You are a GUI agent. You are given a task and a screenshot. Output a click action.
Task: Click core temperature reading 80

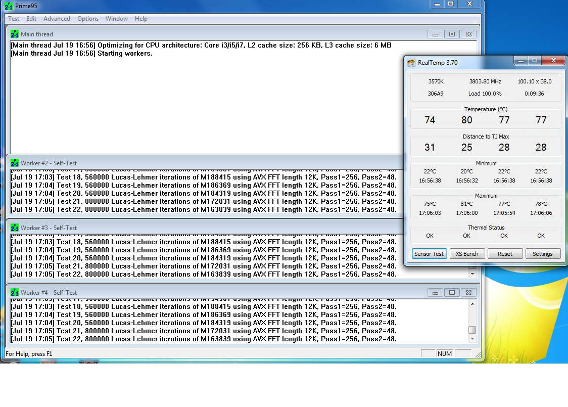click(x=466, y=120)
